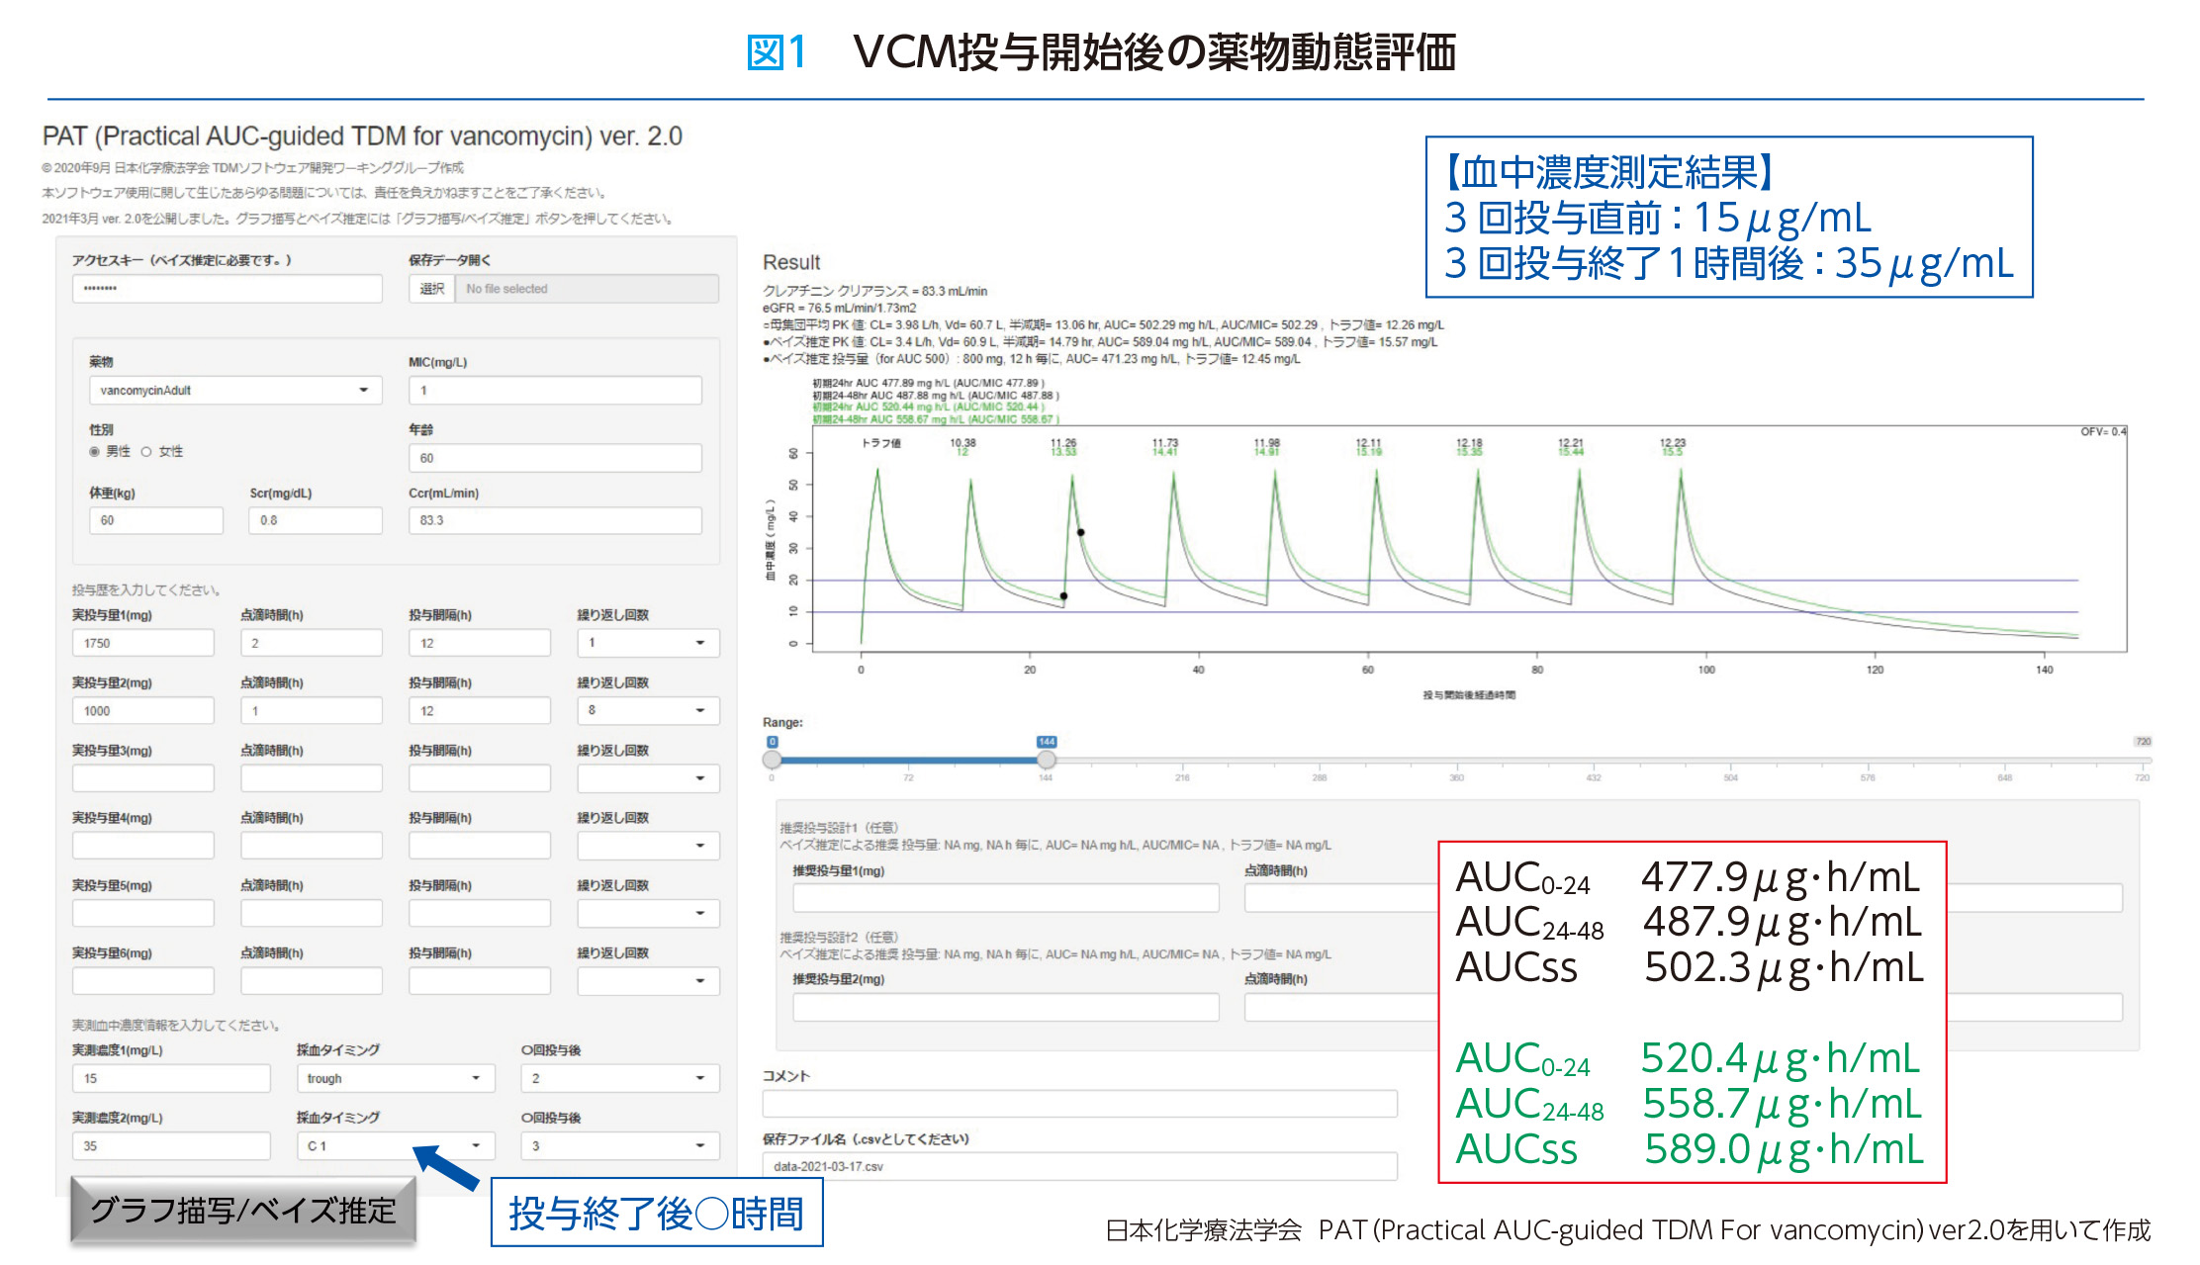This screenshot has height=1265, width=2200.
Task: Open the vancomycinAdult drug dropdown
Action: 235,391
